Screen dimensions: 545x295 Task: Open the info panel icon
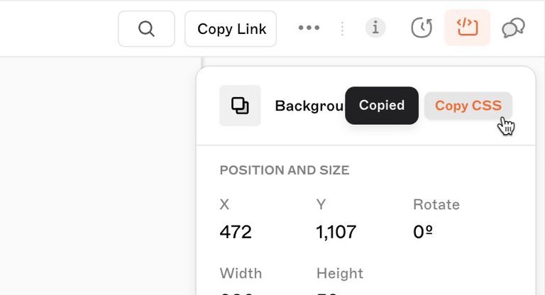pos(375,27)
